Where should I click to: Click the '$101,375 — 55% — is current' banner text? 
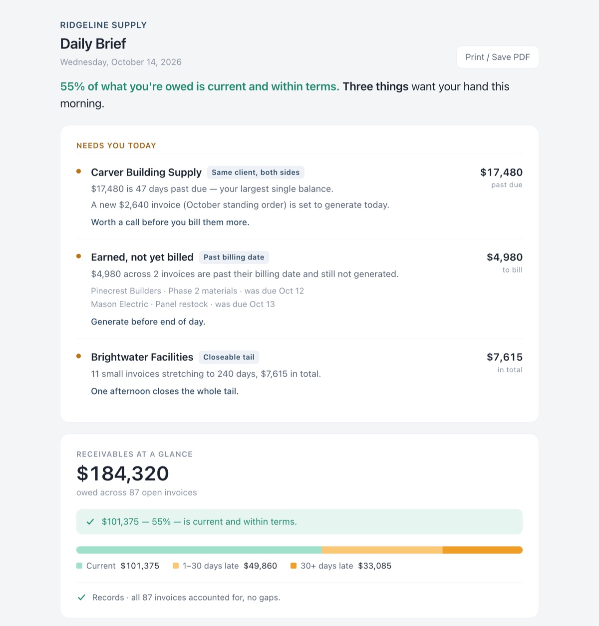pyautogui.click(x=199, y=522)
